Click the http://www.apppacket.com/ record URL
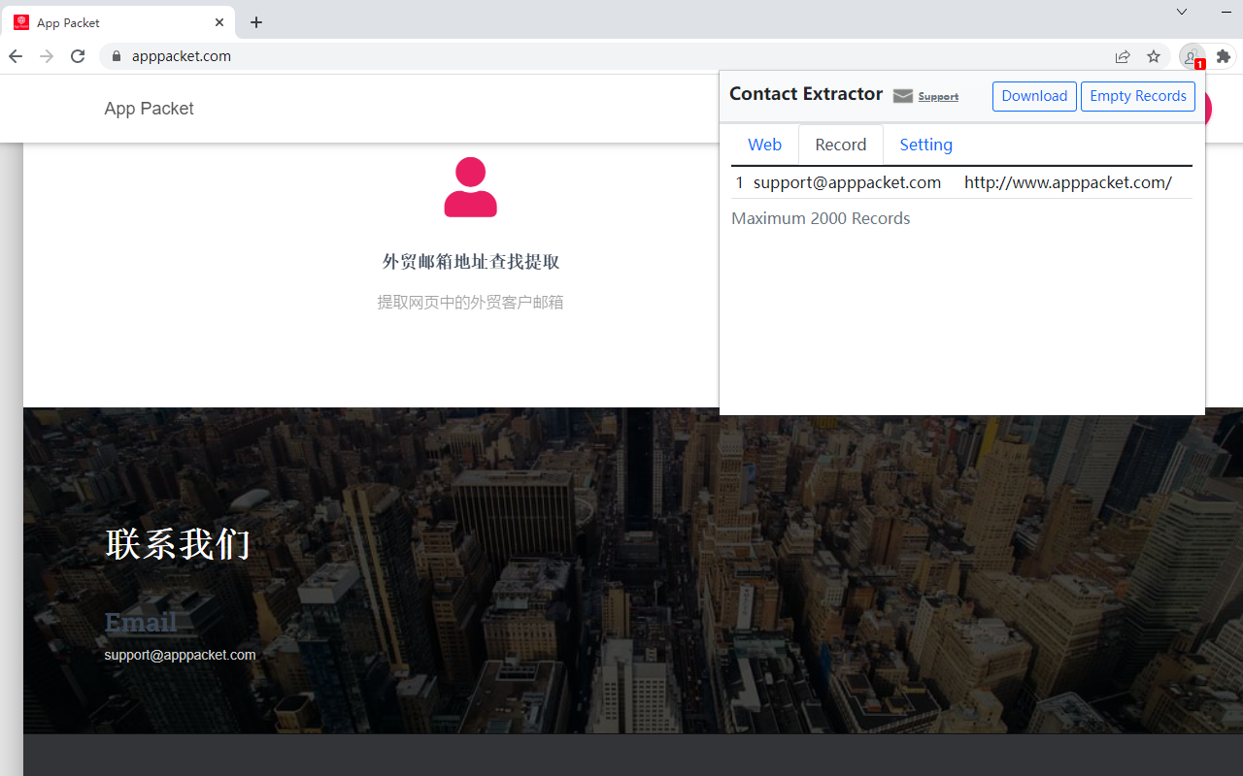Screen dimensions: 1243x776 click(x=1068, y=182)
